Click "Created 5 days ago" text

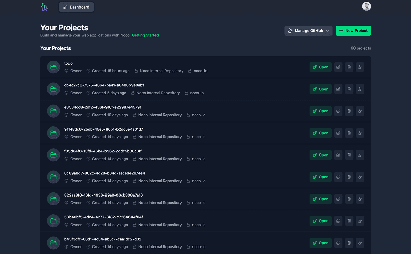[109, 93]
